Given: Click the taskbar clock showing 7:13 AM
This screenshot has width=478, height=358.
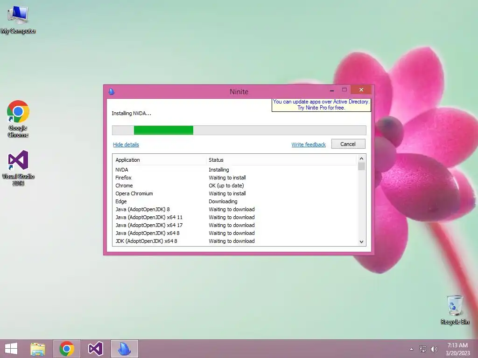Looking at the screenshot, I should point(457,349).
